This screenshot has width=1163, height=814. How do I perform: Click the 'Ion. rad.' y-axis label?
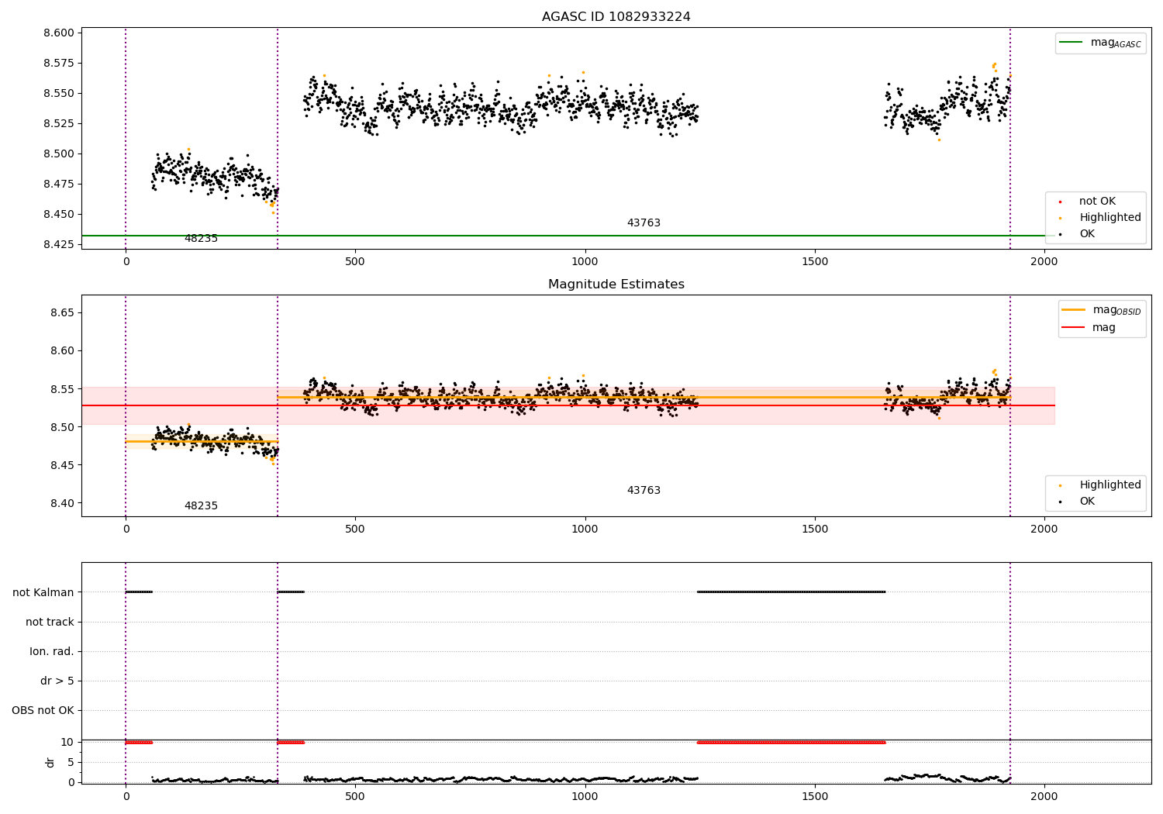coord(52,652)
